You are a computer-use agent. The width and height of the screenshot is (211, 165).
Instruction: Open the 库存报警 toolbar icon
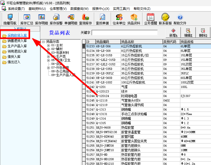(56, 19)
